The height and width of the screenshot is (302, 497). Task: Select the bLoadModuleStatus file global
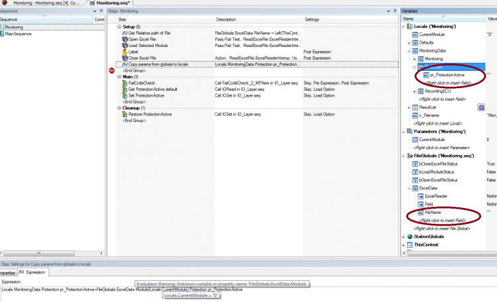[x=437, y=172]
